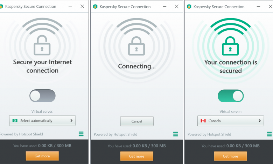This screenshot has width=273, height=164.
Task: Open the hamburger menu in the left window
Action: coord(81,134)
